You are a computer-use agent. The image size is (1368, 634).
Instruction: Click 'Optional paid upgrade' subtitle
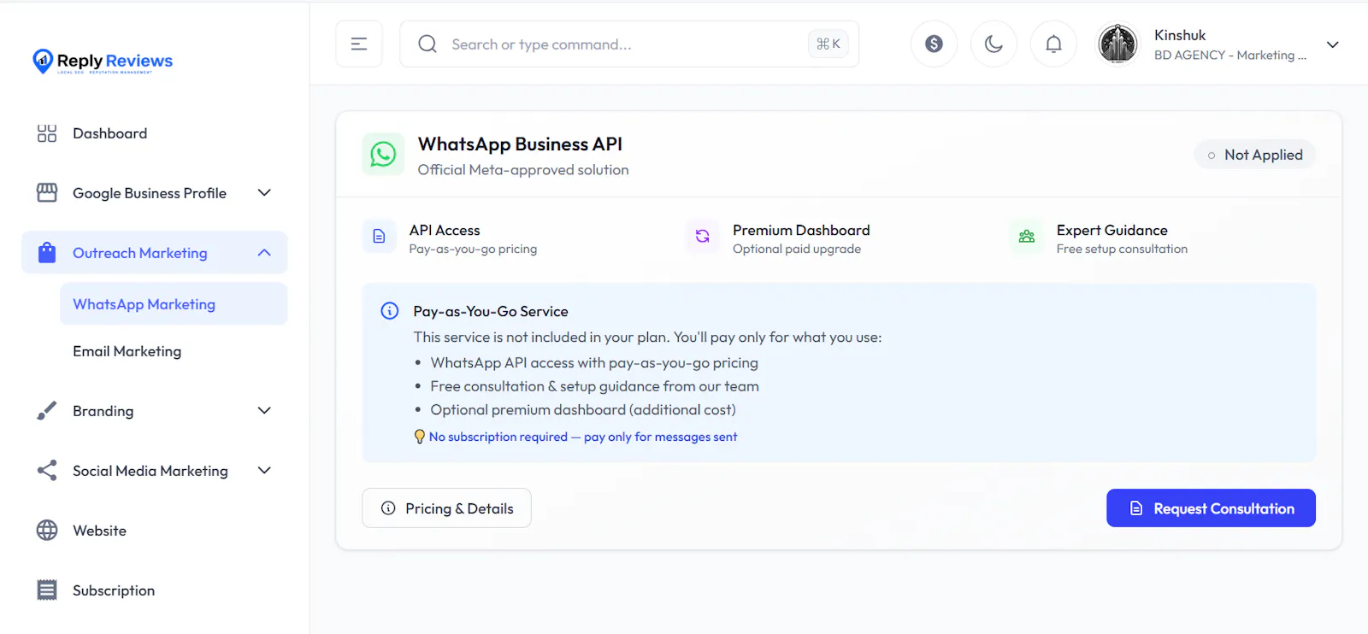tap(797, 249)
